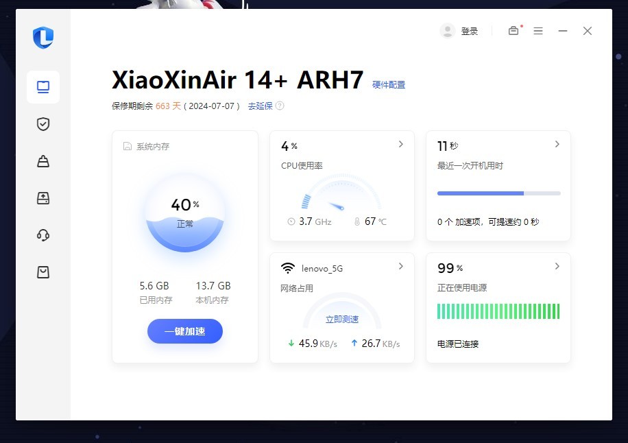
Task: Open the hamburger menu in the title bar
Action: click(x=538, y=31)
